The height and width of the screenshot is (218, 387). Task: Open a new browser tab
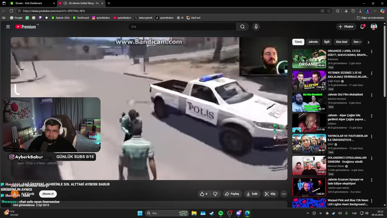(x=109, y=3)
